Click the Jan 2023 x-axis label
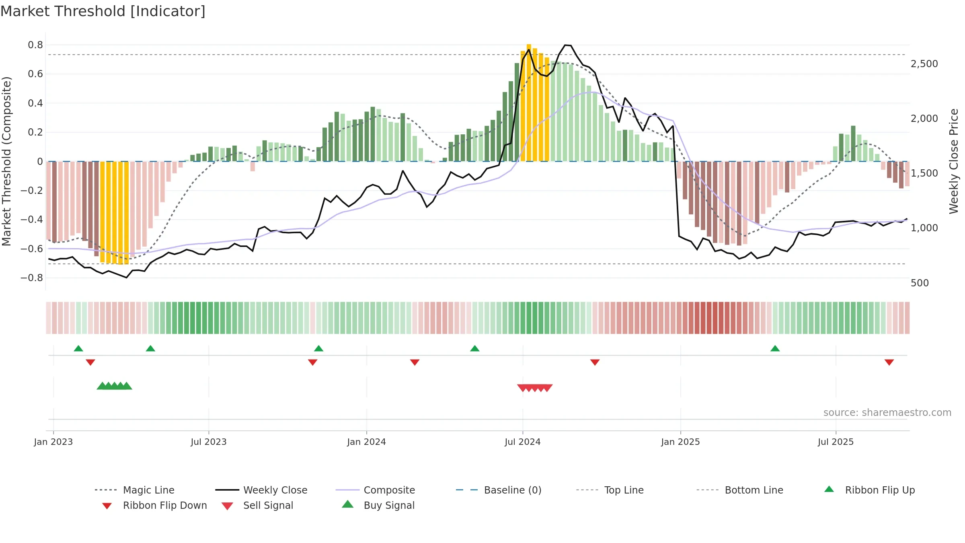The image size is (965, 543). [x=53, y=442]
